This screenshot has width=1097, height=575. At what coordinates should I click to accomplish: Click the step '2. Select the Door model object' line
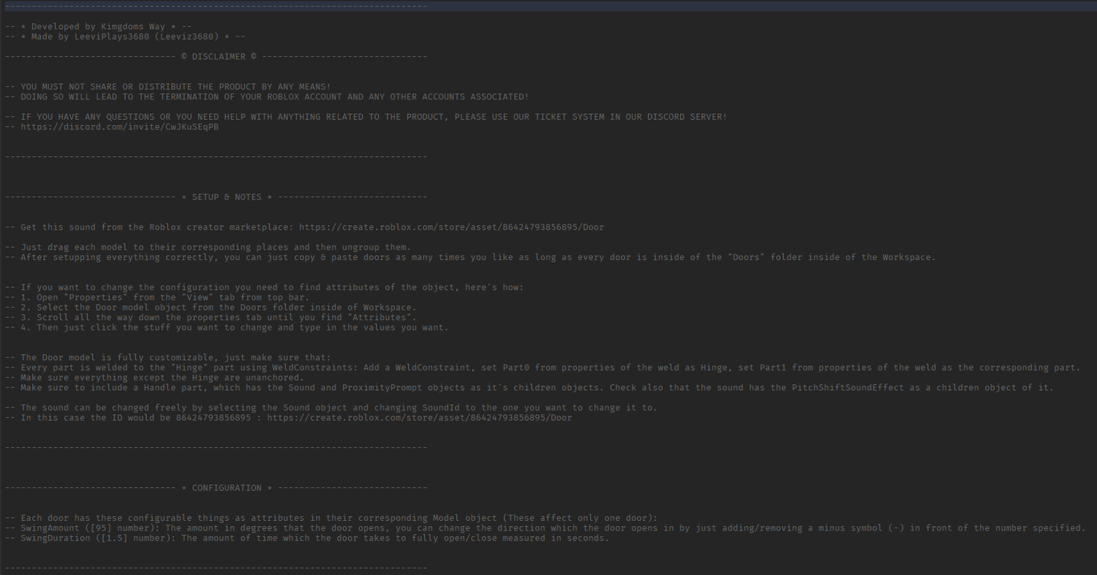(211, 308)
